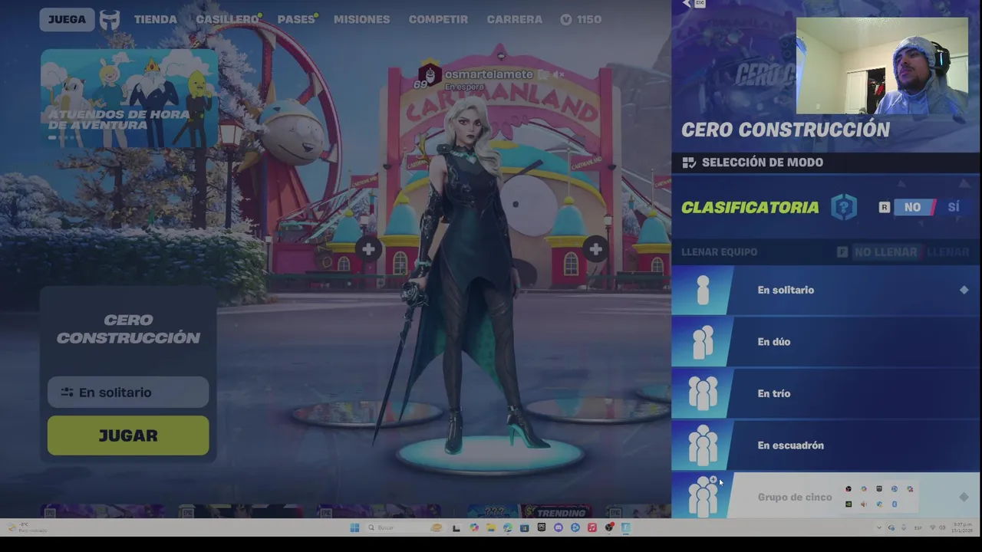Image resolution: width=982 pixels, height=552 pixels.
Task: Click the mask icon beside JUEGA
Action: coord(110,19)
